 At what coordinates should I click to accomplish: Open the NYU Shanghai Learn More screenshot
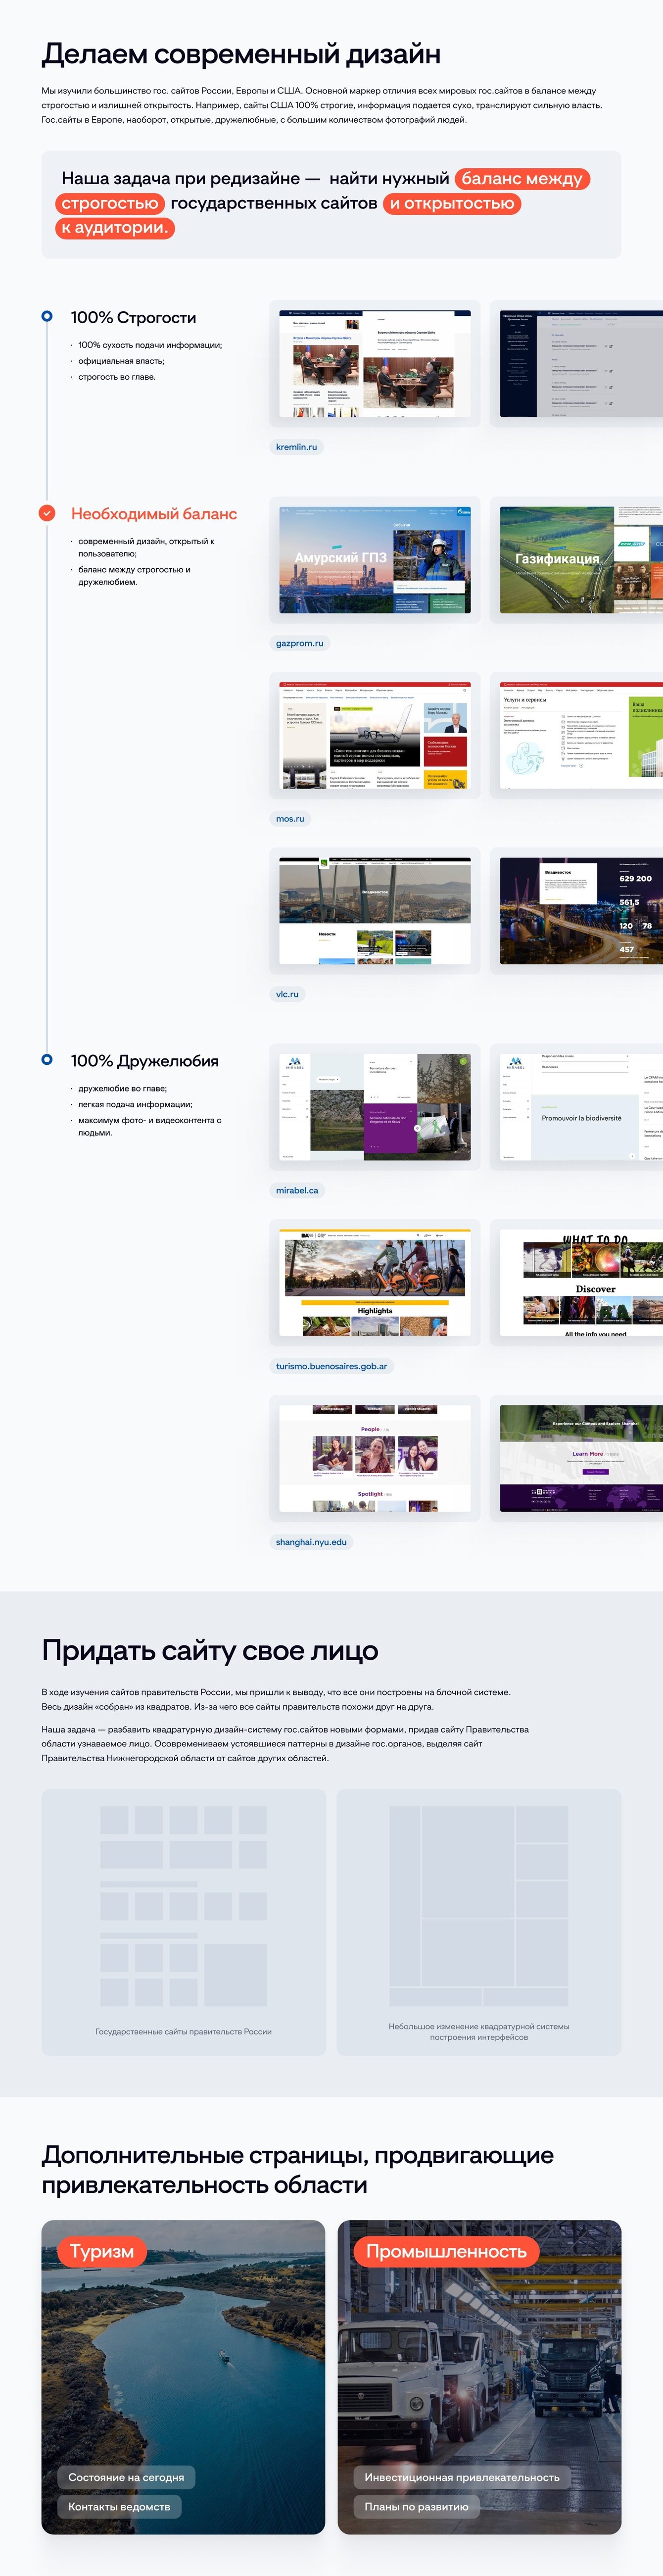[x=581, y=1458]
